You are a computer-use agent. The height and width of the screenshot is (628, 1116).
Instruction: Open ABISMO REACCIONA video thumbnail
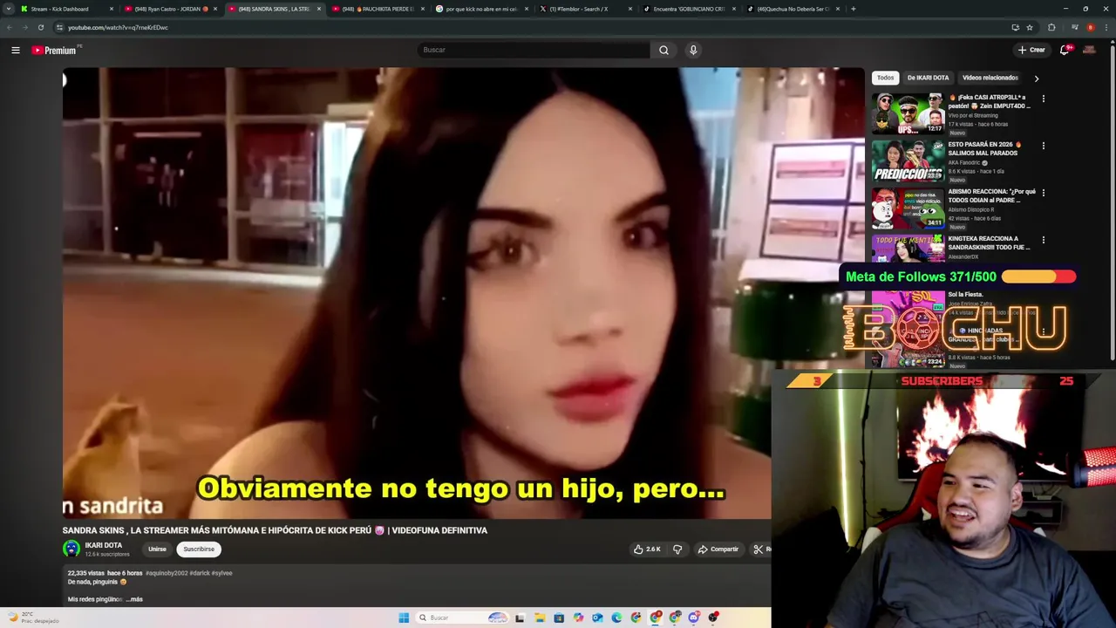pyautogui.click(x=908, y=208)
